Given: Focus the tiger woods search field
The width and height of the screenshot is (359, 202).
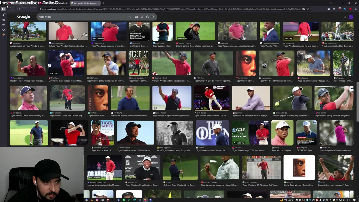Looking at the screenshot, I should [83, 17].
